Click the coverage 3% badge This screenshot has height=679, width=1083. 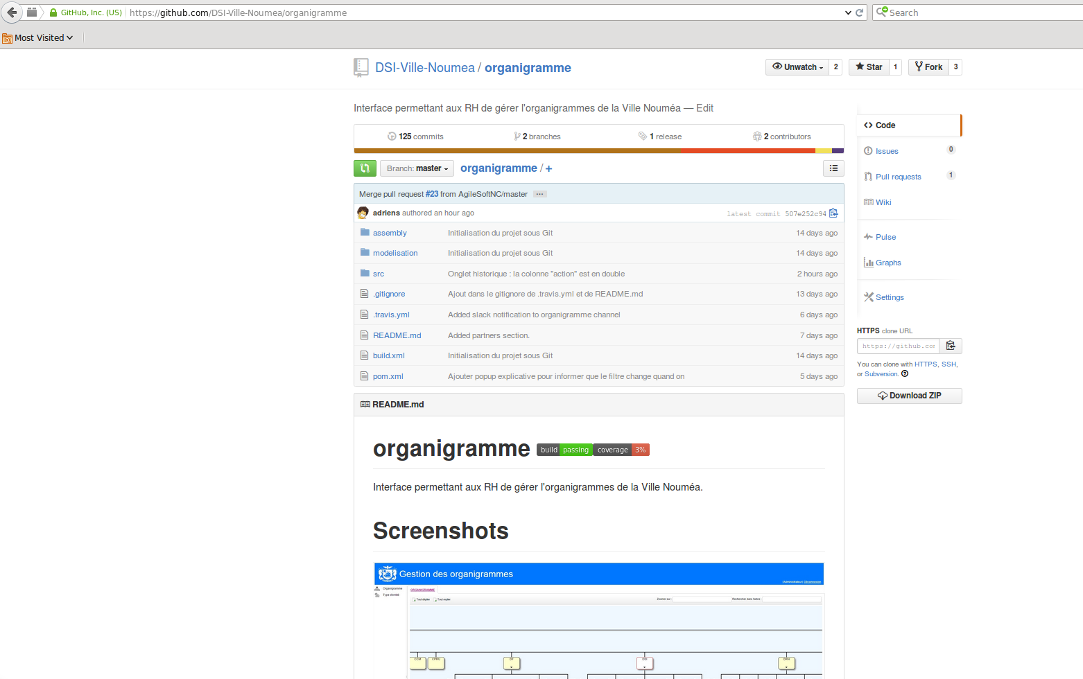pos(621,450)
